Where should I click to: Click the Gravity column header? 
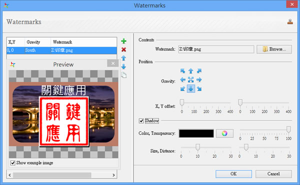click(x=37, y=42)
